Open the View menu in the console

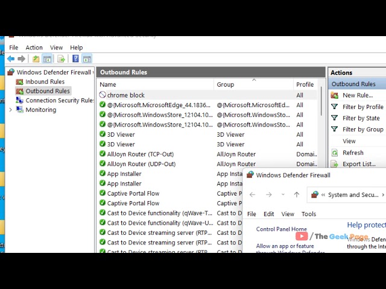(56, 48)
